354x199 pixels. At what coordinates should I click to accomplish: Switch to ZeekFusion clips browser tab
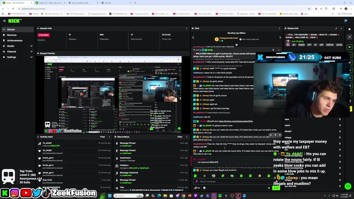[x=50, y=3]
